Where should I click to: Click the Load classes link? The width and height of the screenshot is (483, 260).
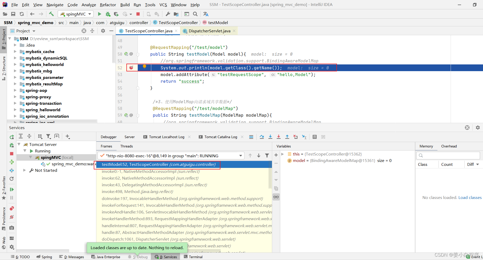click(x=470, y=197)
